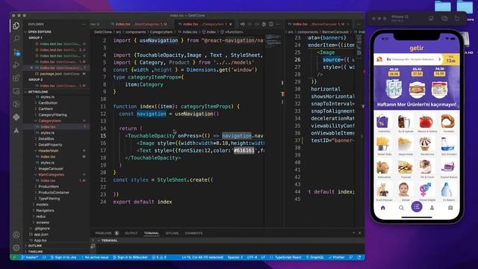Click the Prettier status item

pyautogui.click(x=336, y=257)
